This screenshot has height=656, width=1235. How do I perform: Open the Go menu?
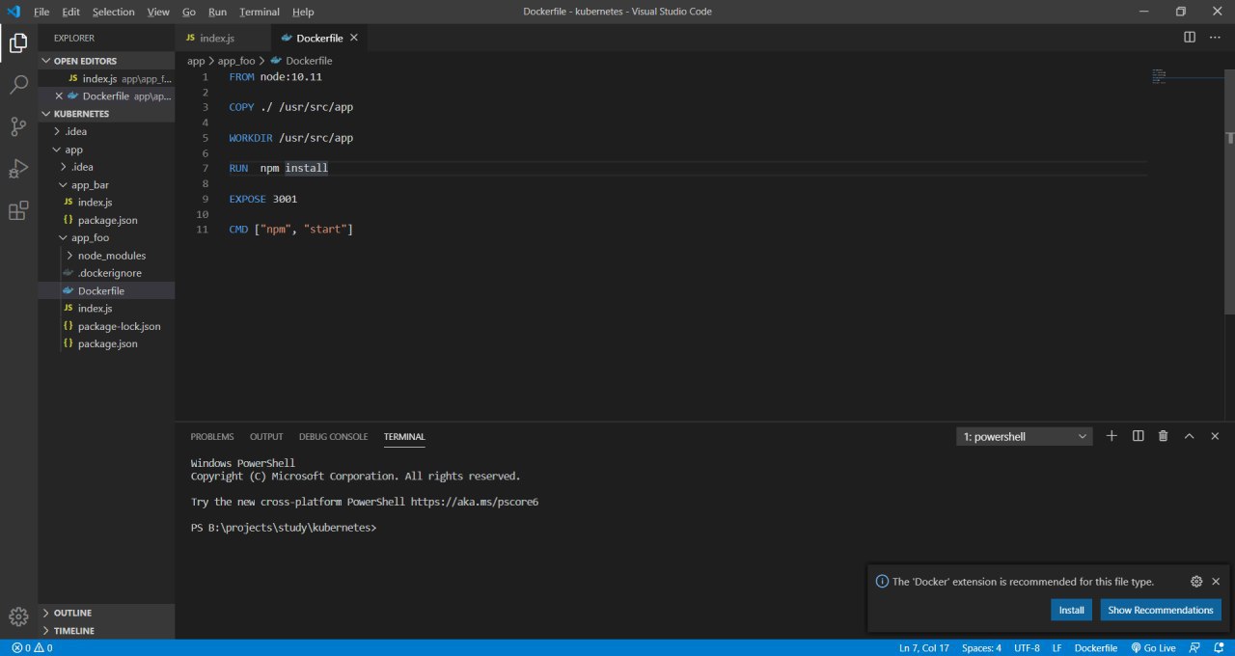coord(189,12)
